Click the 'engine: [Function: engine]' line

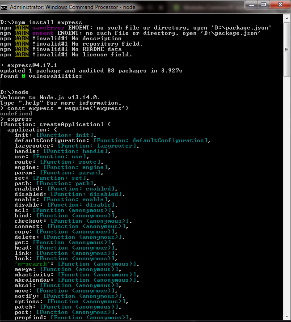pyautogui.click(x=63, y=167)
